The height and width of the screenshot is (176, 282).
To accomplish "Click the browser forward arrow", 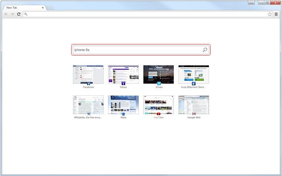I will click(12, 14).
